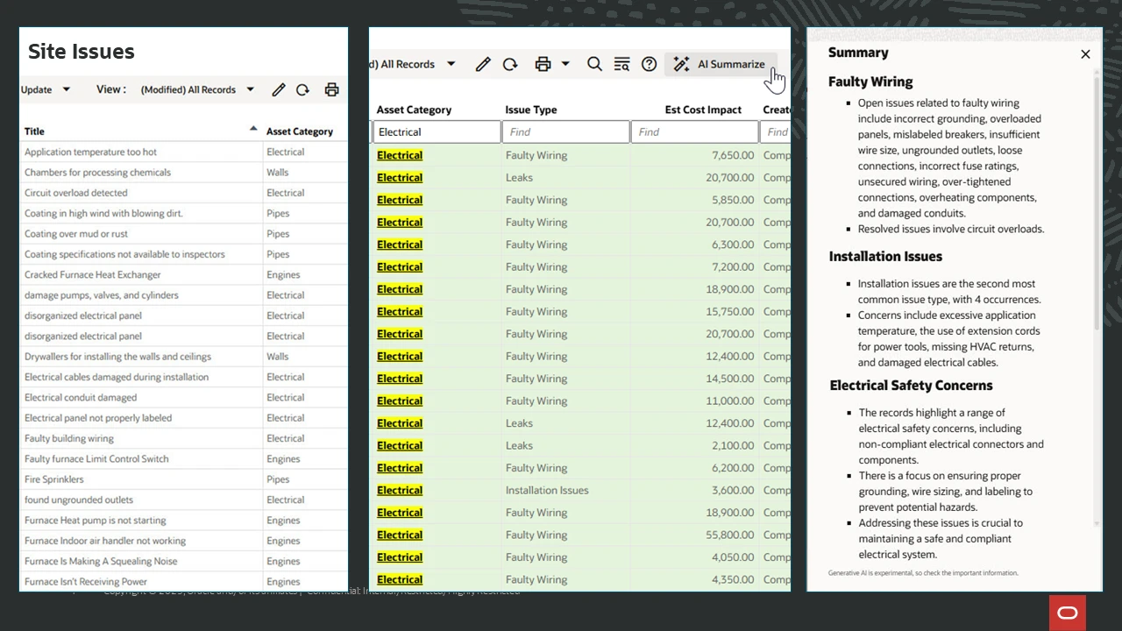The width and height of the screenshot is (1122, 631).
Task: Select the pencil edit icon in the records toolbar
Action: 482,64
